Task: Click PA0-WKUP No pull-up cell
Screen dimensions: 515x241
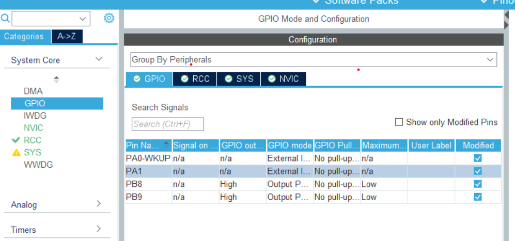Action: pos(337,158)
